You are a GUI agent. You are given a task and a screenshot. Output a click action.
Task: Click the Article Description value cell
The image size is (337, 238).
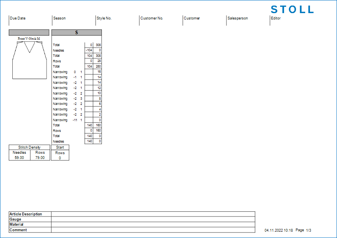153,214
